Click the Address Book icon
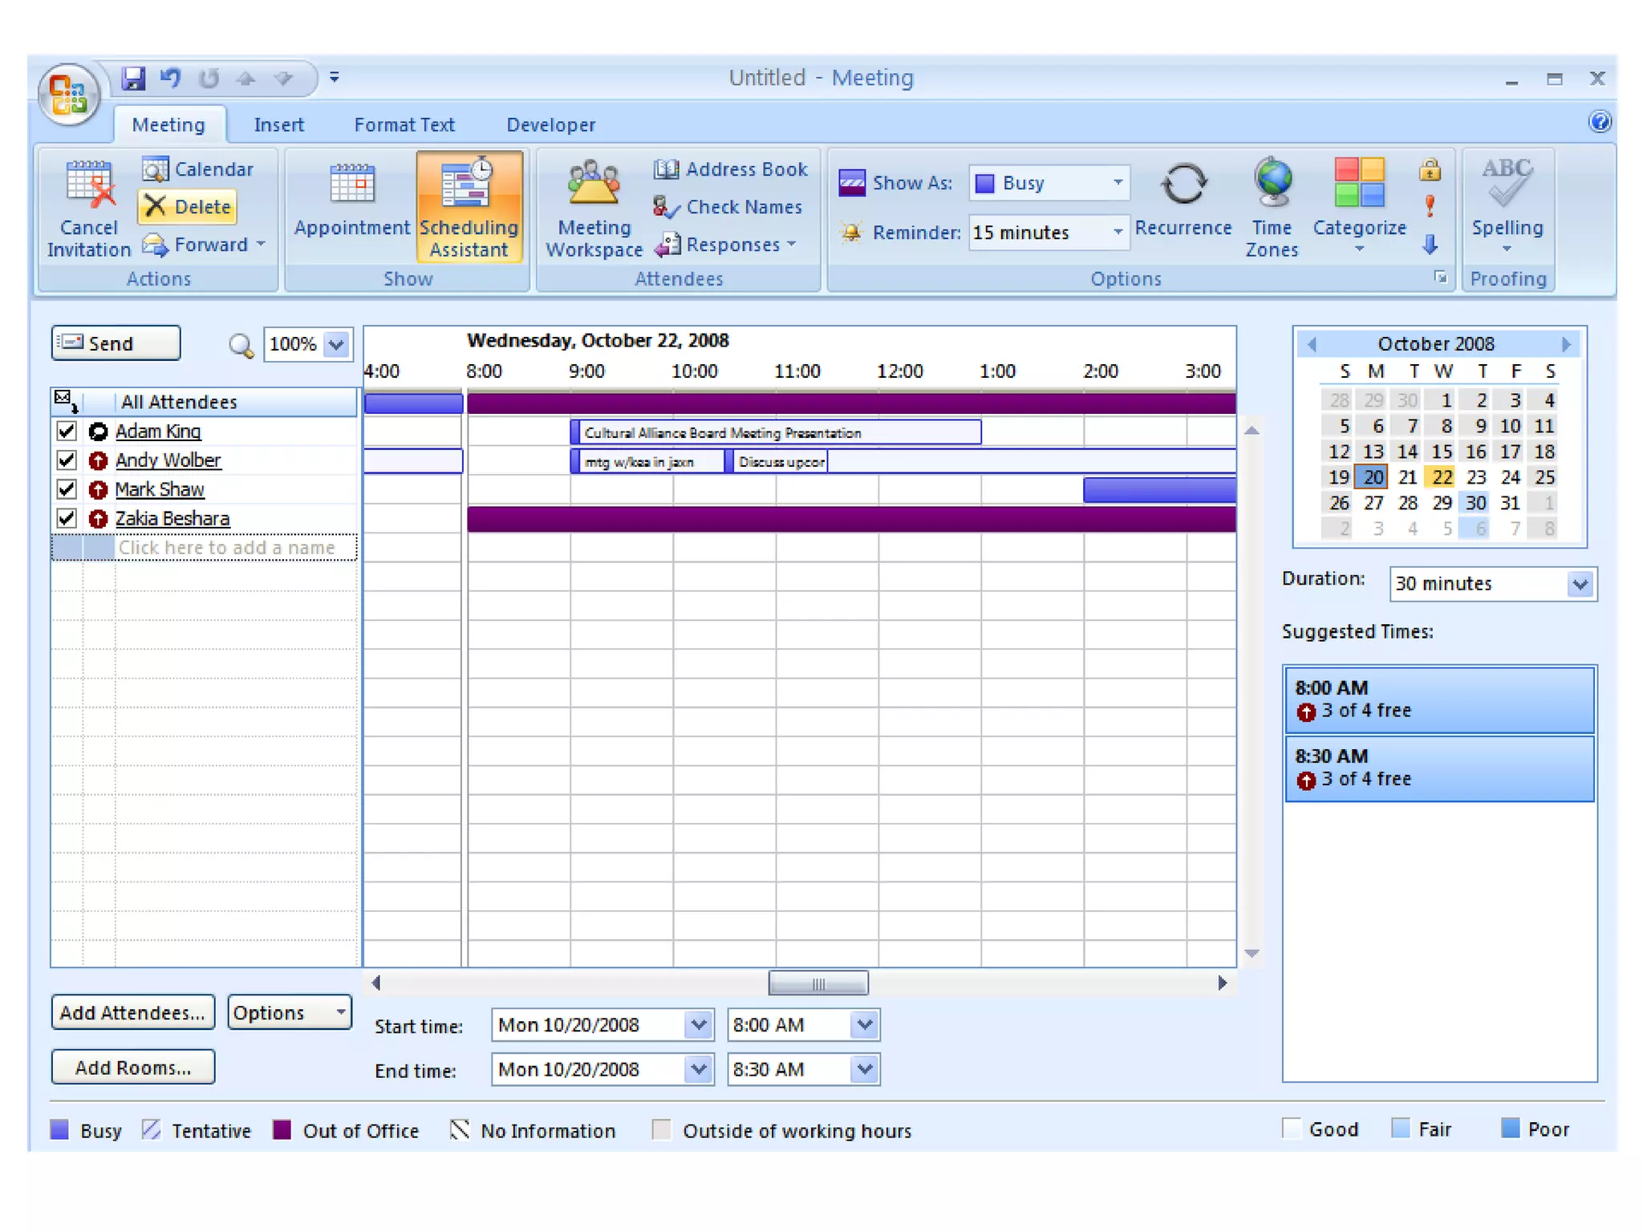Screen dimensions: 1643x1232 tap(665, 169)
